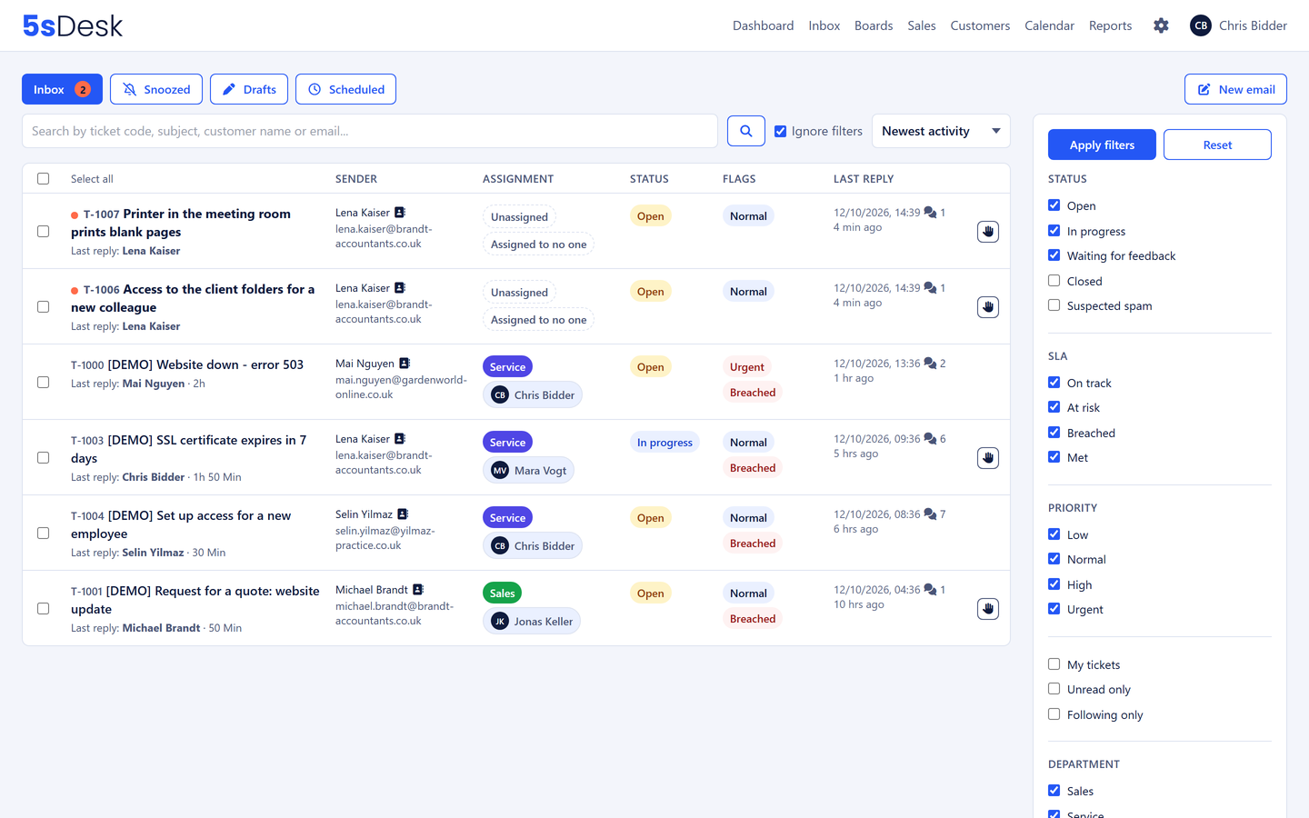Click the 5sDesk logo
1309x818 pixels.
[73, 25]
